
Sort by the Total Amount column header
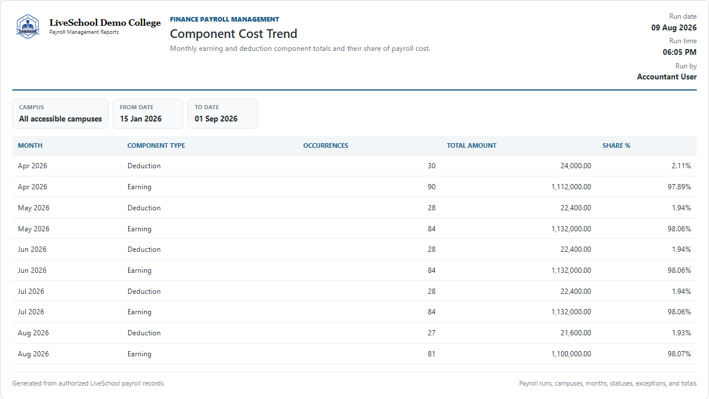pos(471,145)
